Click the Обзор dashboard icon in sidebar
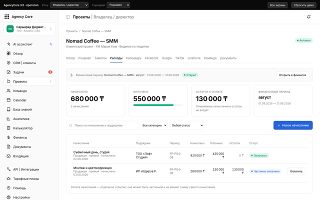This screenshot has height=200, width=320. (8, 53)
